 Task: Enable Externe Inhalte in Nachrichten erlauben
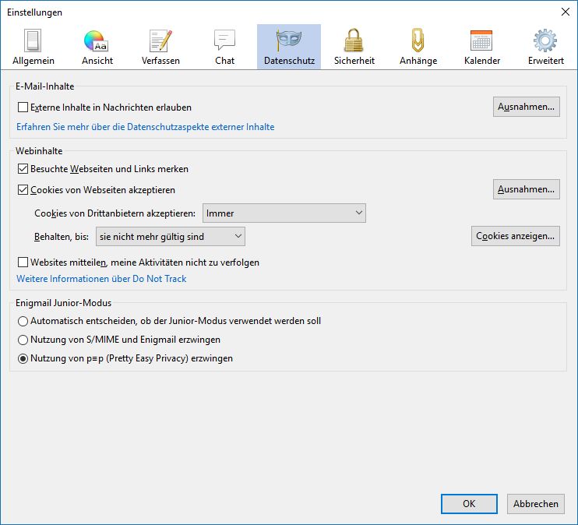tap(23, 107)
